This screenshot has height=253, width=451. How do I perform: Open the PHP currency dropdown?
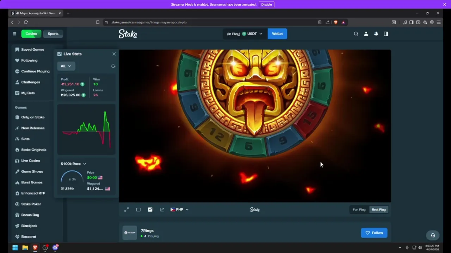pyautogui.click(x=180, y=209)
